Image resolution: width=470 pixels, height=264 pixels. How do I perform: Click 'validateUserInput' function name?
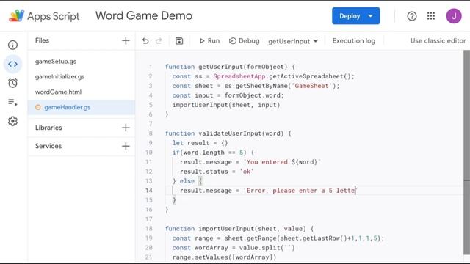[x=230, y=133]
